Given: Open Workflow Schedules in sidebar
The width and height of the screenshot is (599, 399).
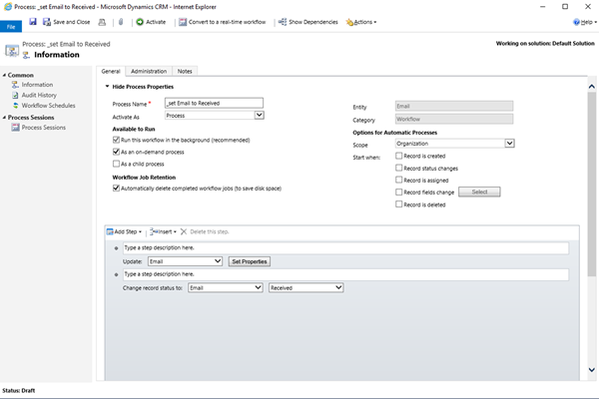Looking at the screenshot, I should [48, 105].
